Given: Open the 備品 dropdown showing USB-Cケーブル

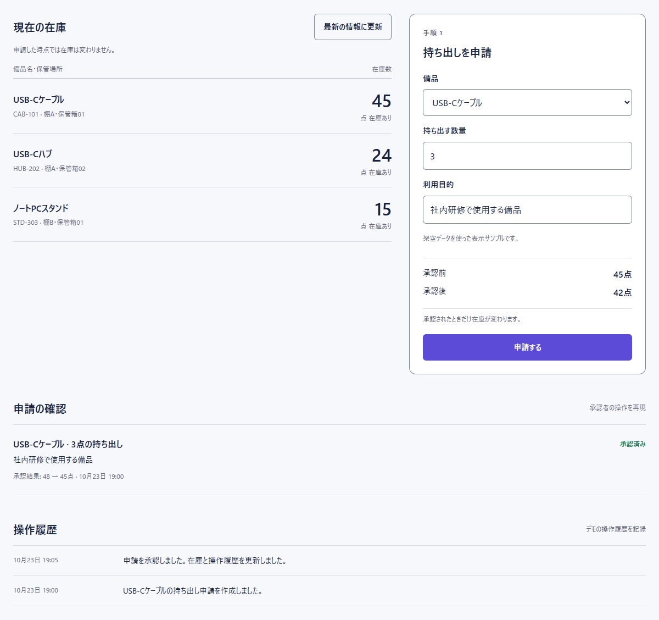Looking at the screenshot, I should [527, 103].
